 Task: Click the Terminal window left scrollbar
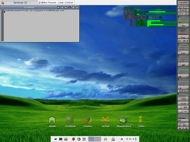2,25
